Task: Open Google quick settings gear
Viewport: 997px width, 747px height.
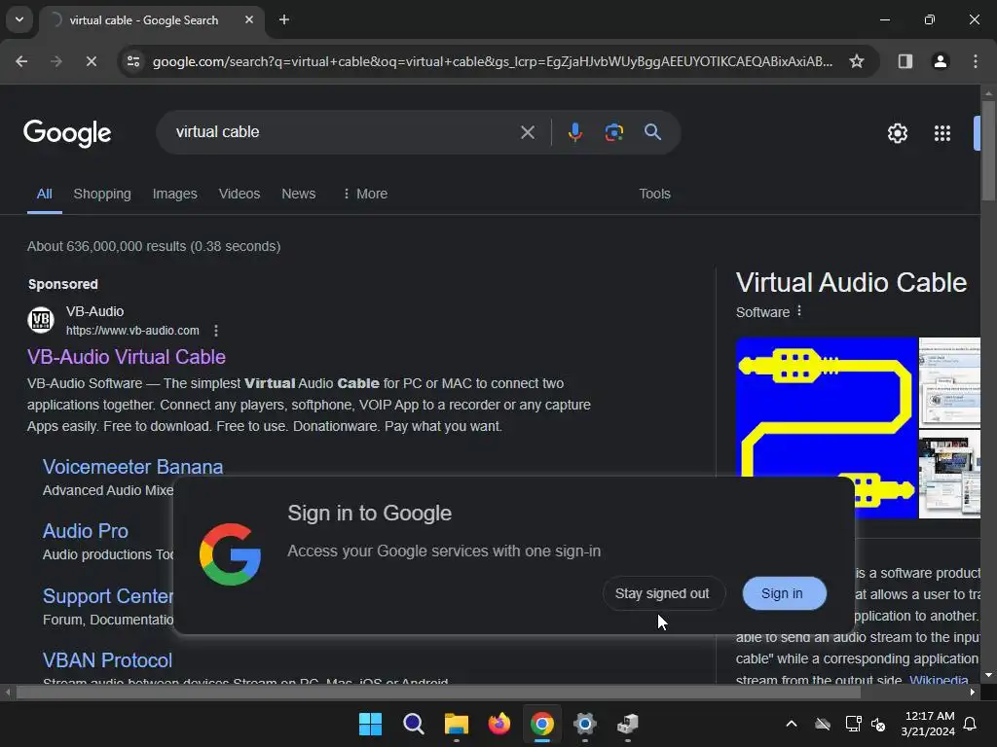Action: click(897, 133)
